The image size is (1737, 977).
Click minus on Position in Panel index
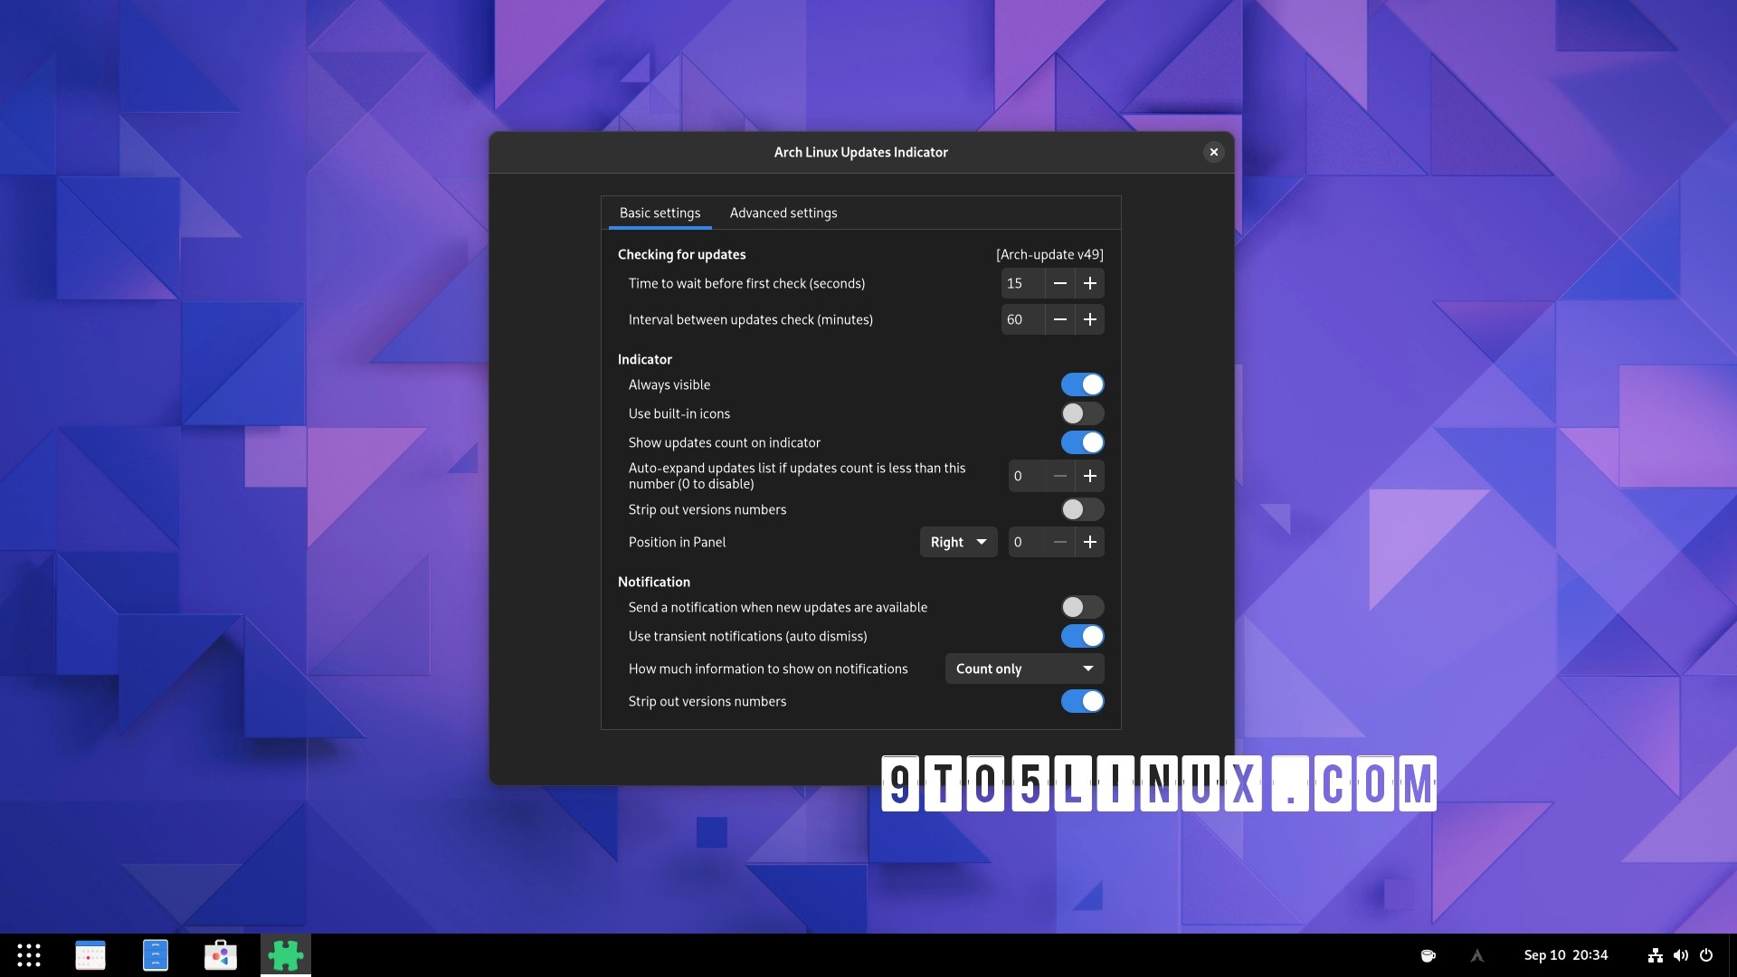coord(1060,542)
